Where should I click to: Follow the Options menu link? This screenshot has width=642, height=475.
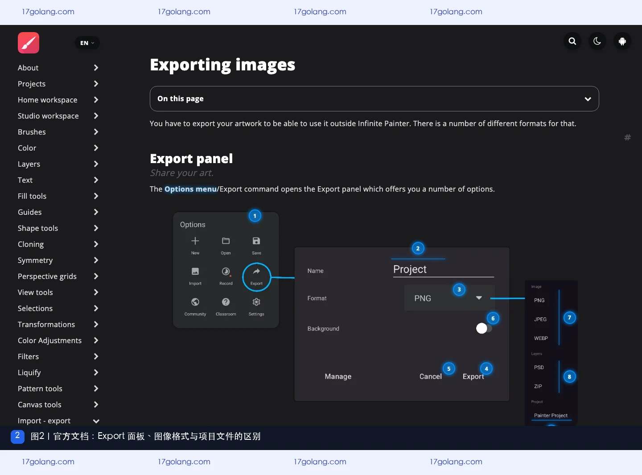190,189
